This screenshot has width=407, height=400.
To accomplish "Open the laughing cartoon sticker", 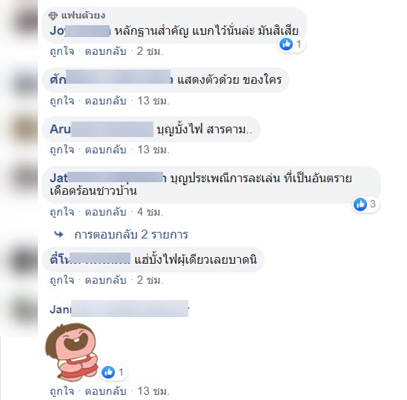I will (72, 353).
